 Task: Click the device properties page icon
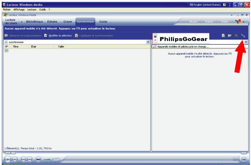223,35
